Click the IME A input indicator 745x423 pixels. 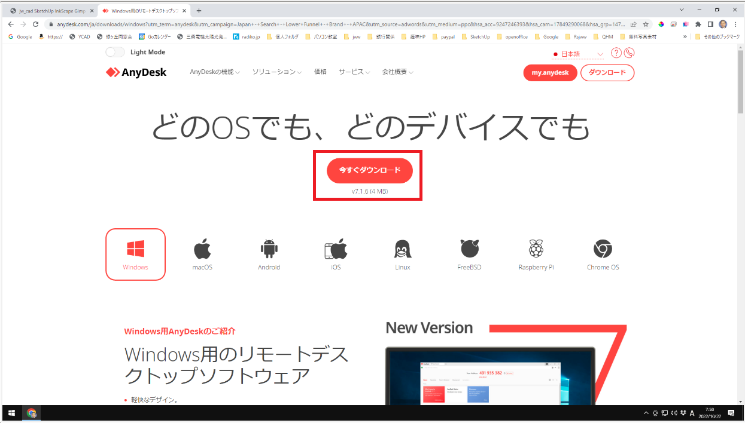point(692,413)
